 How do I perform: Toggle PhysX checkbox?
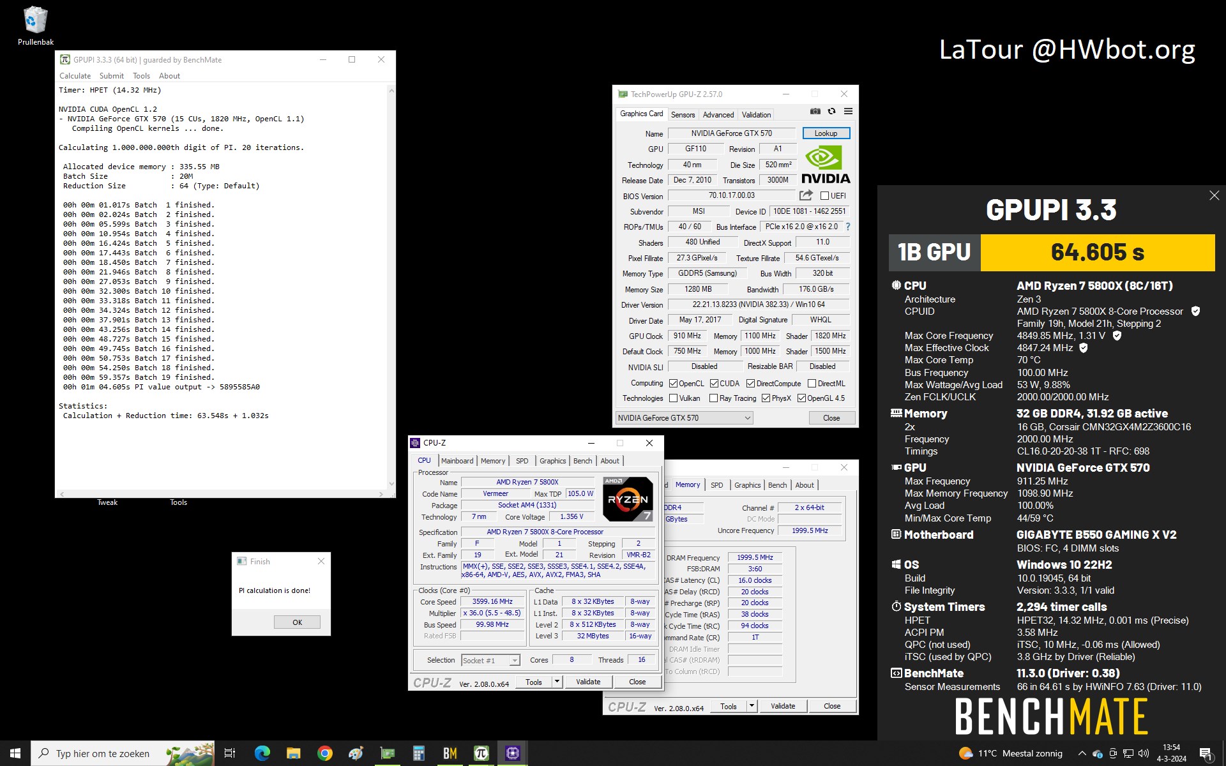(x=766, y=398)
